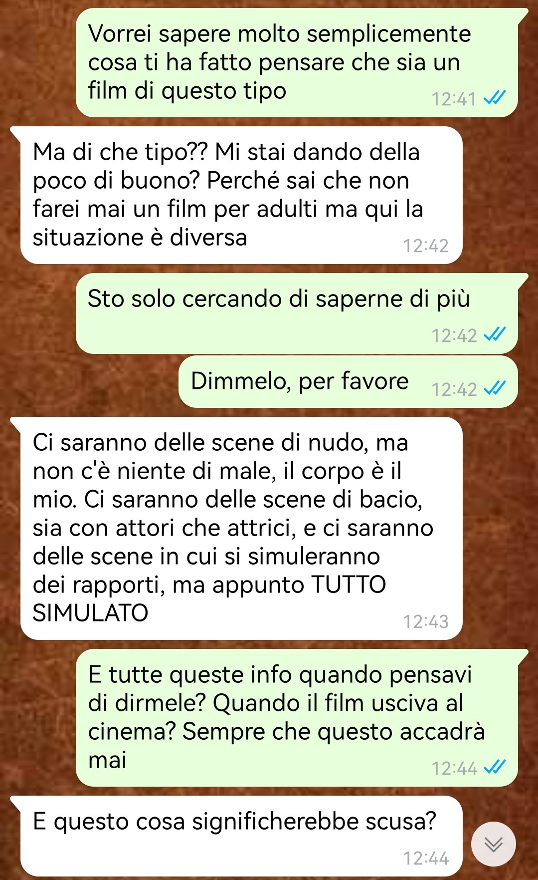Tap the words 'TUTTO SIMULATO' in the message

(209, 598)
